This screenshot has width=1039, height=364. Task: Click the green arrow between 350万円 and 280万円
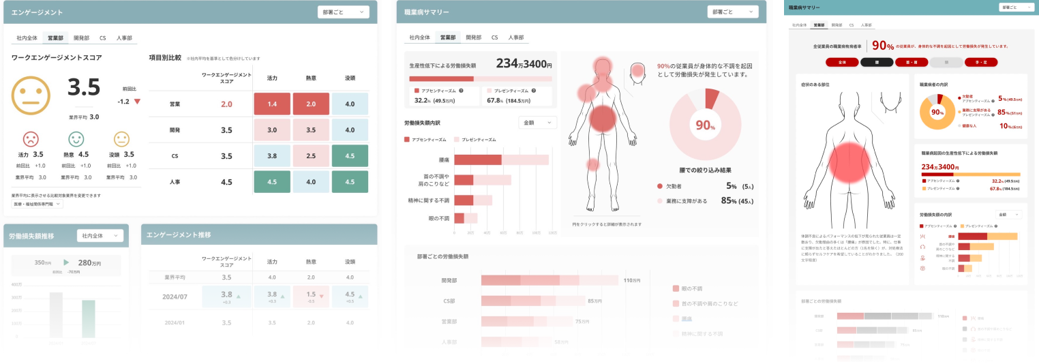pos(66,262)
